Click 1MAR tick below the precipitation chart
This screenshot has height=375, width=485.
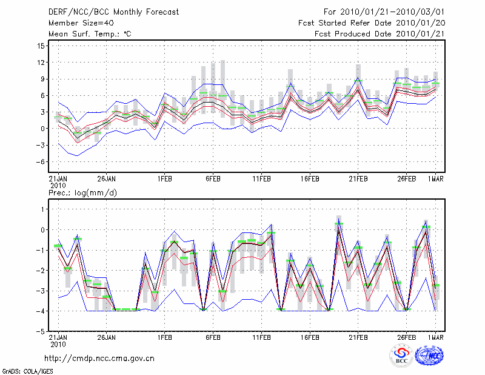pos(436,337)
